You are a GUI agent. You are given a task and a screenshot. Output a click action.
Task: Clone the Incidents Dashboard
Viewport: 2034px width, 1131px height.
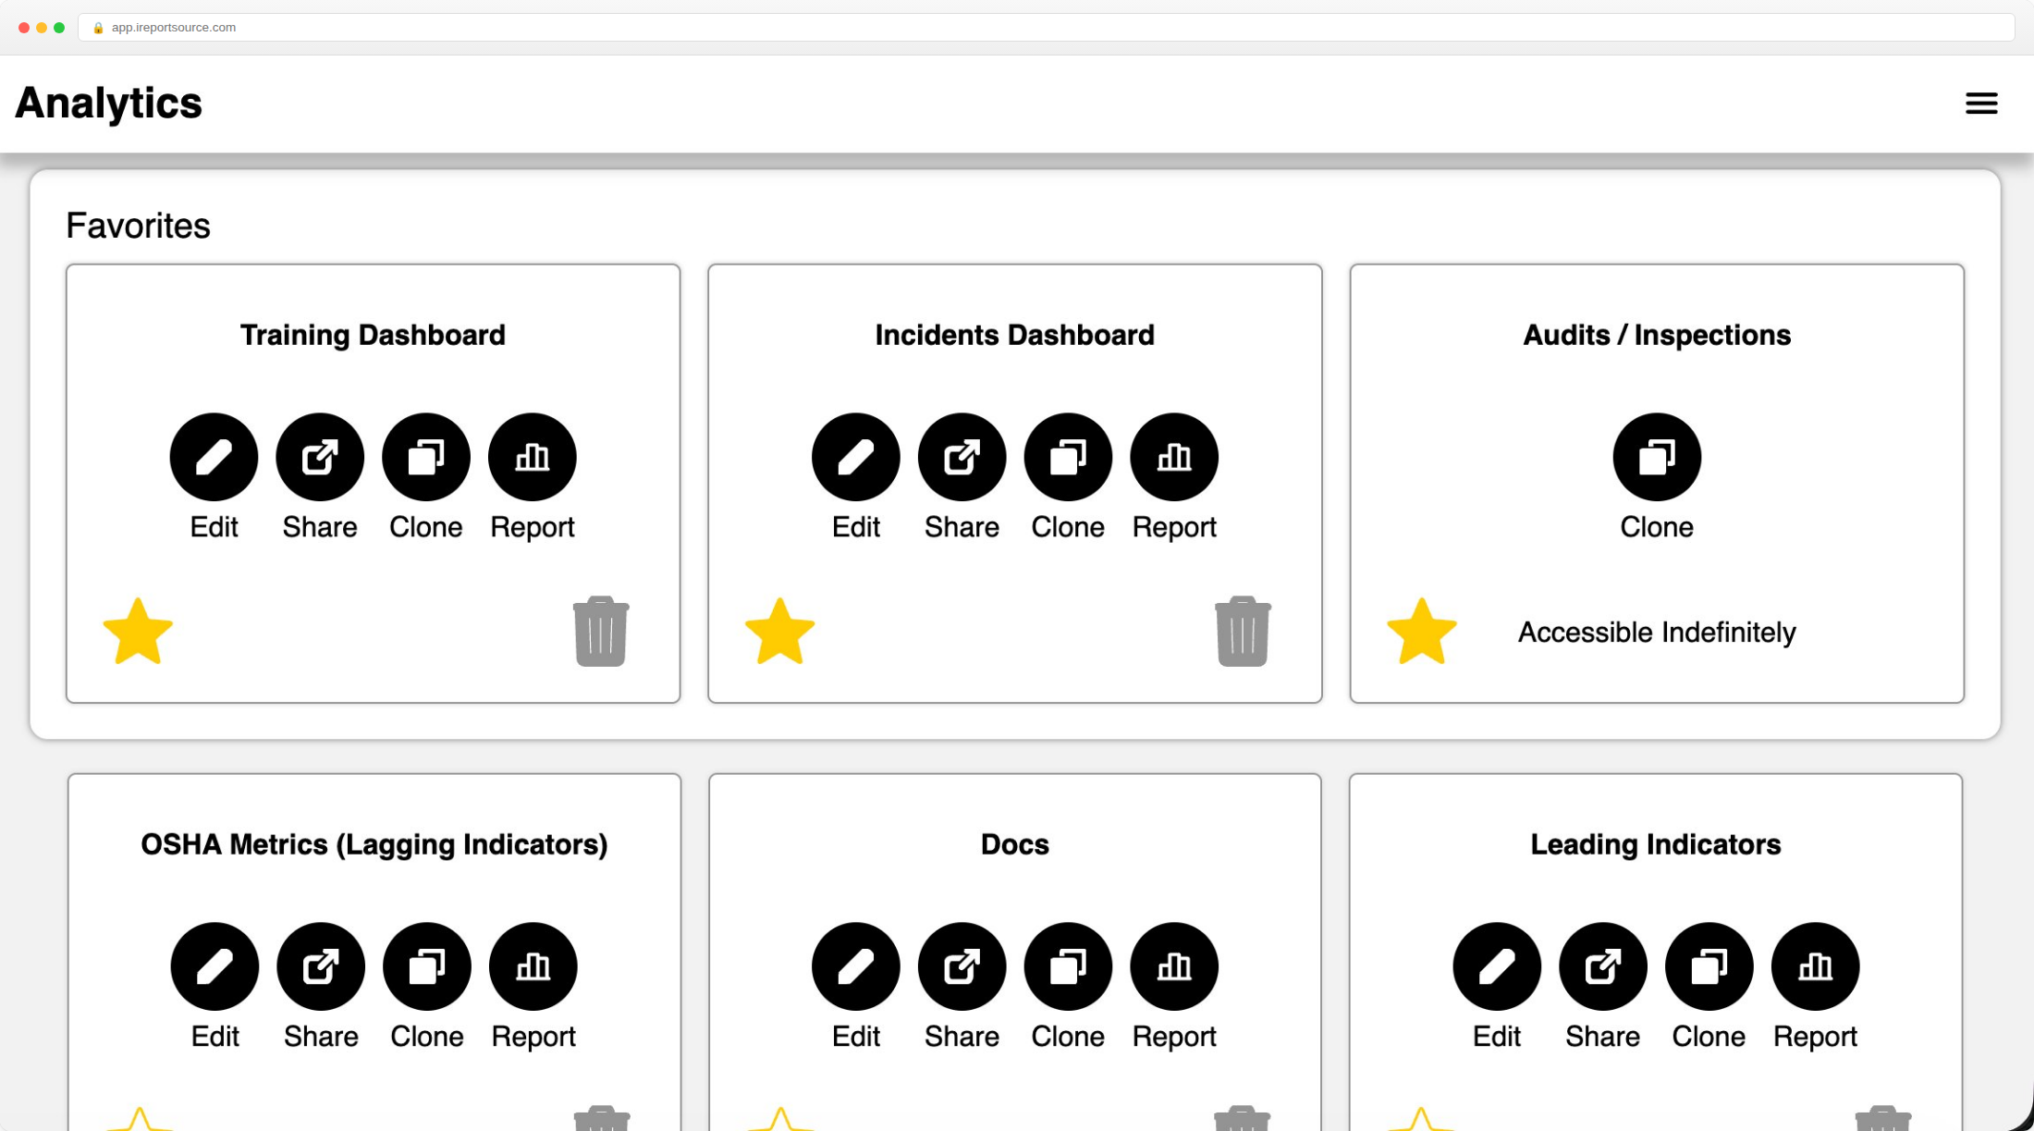pos(1068,457)
